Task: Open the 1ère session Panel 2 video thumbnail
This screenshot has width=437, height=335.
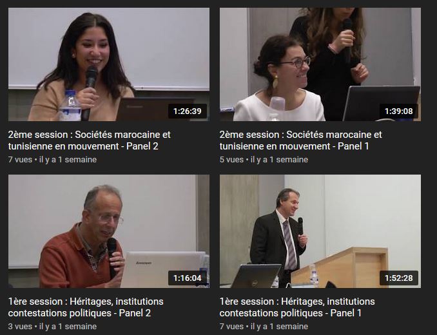Action: pyautogui.click(x=109, y=231)
